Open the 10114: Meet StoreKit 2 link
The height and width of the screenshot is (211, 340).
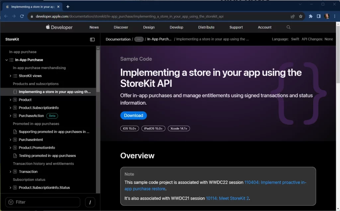pyautogui.click(x=227, y=198)
